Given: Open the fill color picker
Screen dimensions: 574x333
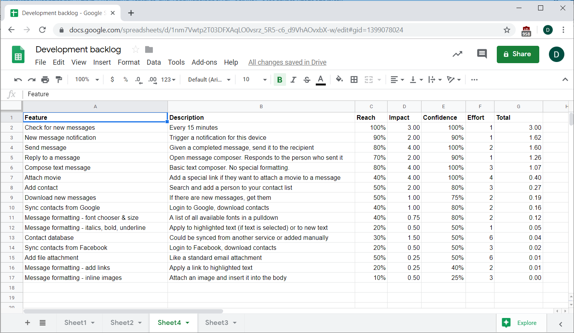Looking at the screenshot, I should pos(339,80).
